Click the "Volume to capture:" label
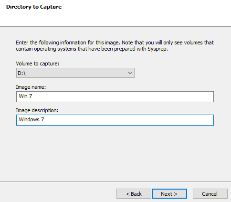 pyautogui.click(x=38, y=64)
